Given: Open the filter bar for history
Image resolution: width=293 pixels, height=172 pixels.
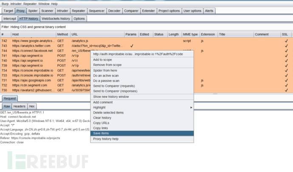Looking at the screenshot, I should 146,27.
